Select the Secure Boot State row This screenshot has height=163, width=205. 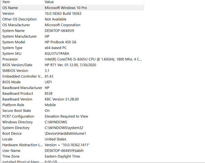73,110
